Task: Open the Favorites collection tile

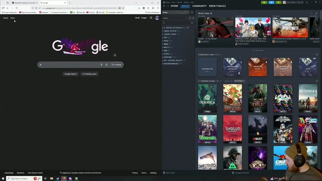Action: point(207,67)
